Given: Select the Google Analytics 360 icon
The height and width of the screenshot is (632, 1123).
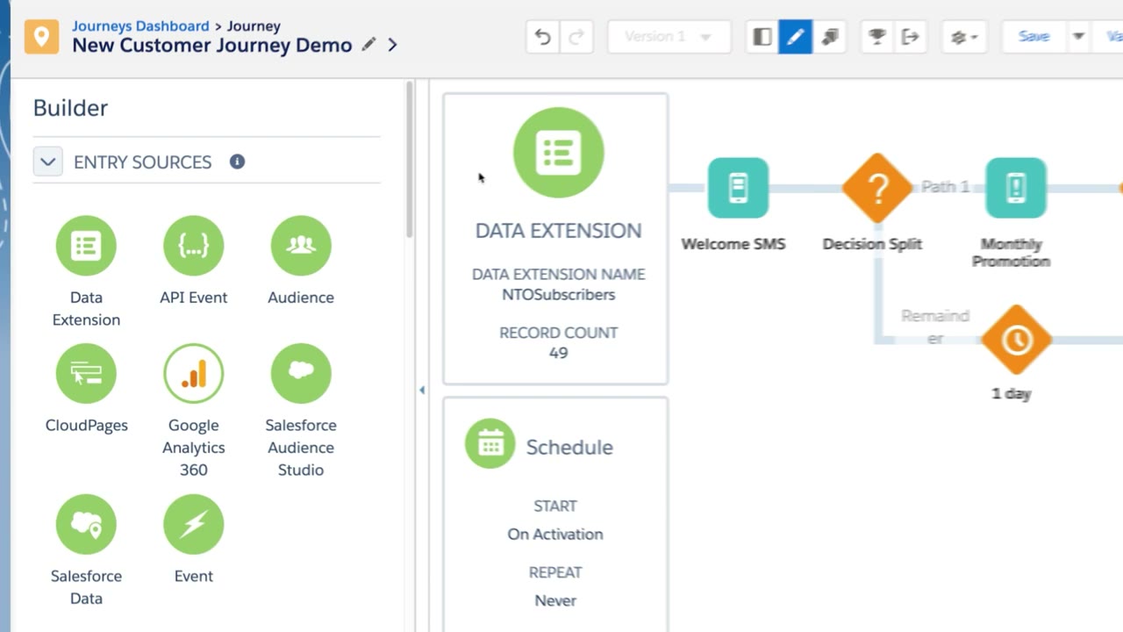Looking at the screenshot, I should [193, 373].
